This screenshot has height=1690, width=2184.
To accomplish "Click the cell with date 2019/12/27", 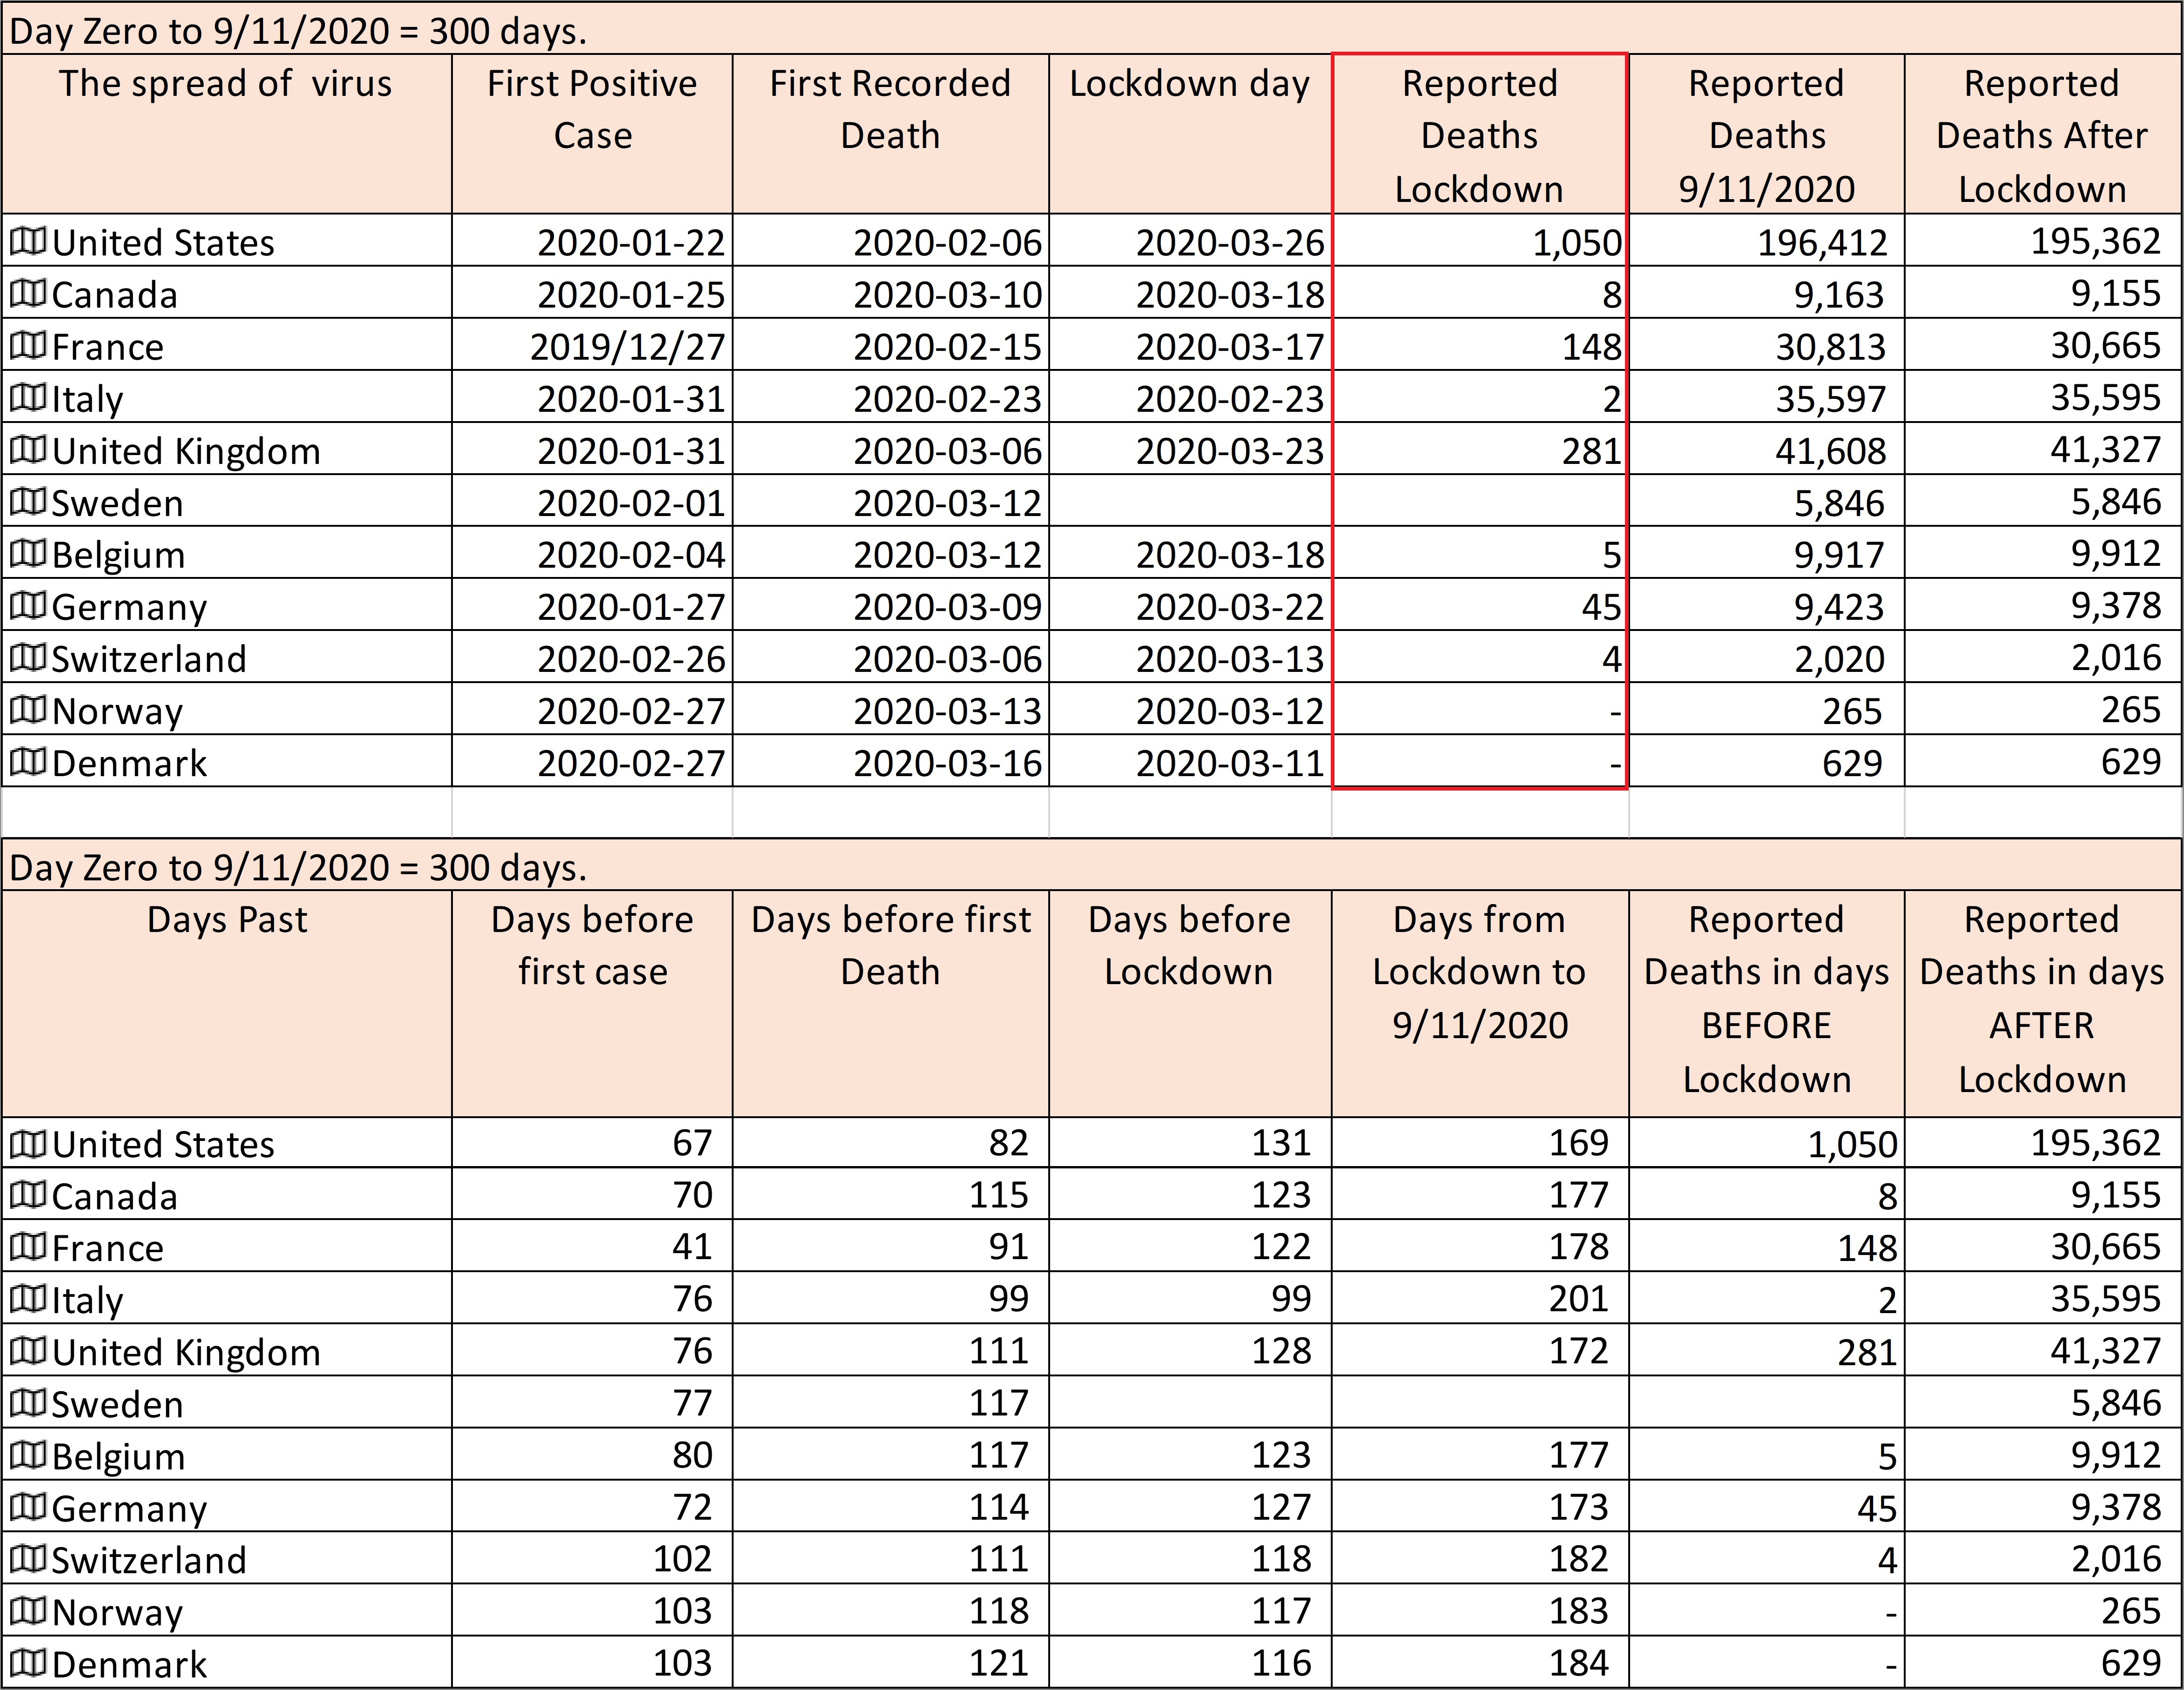I will (x=592, y=345).
